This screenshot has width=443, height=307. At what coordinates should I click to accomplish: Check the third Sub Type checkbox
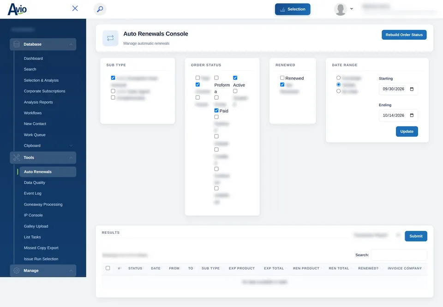click(113, 97)
